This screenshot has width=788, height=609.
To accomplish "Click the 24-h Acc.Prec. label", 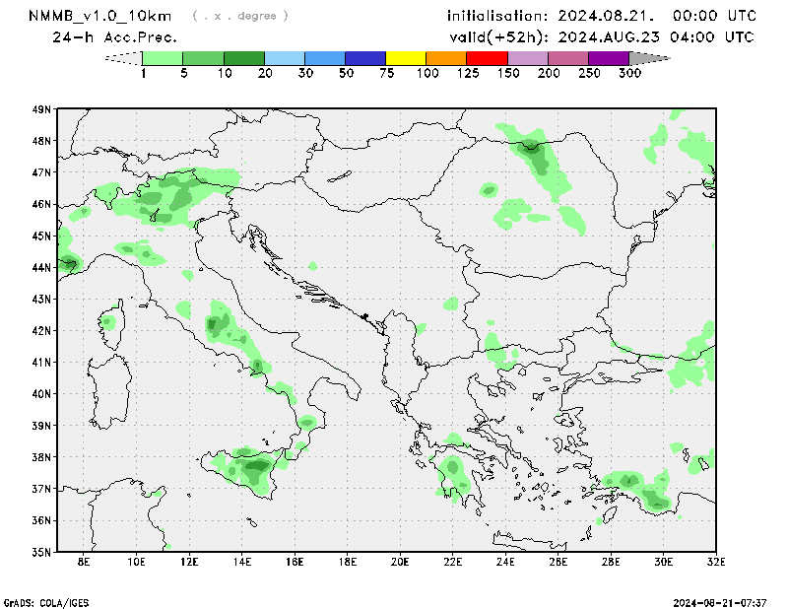I will click(114, 37).
